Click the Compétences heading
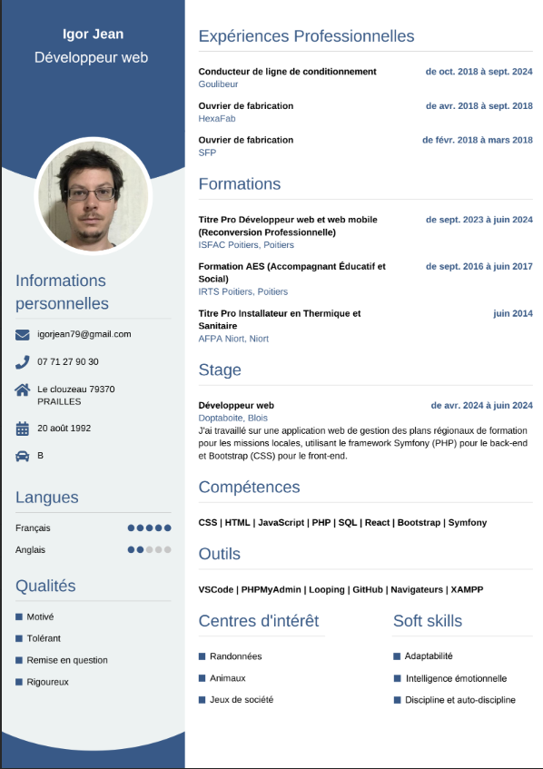543x769 pixels. coord(249,487)
